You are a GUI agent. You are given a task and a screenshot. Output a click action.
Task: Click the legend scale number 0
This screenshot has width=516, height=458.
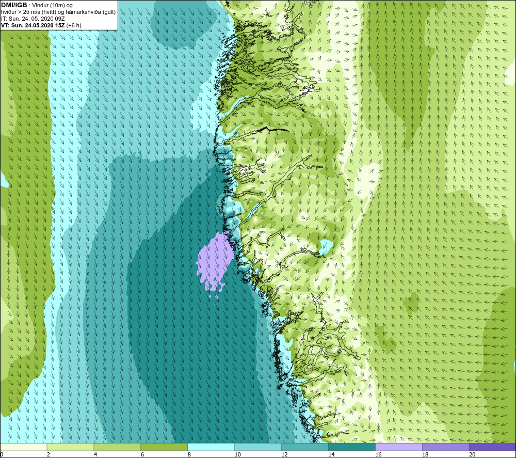pos(2,454)
